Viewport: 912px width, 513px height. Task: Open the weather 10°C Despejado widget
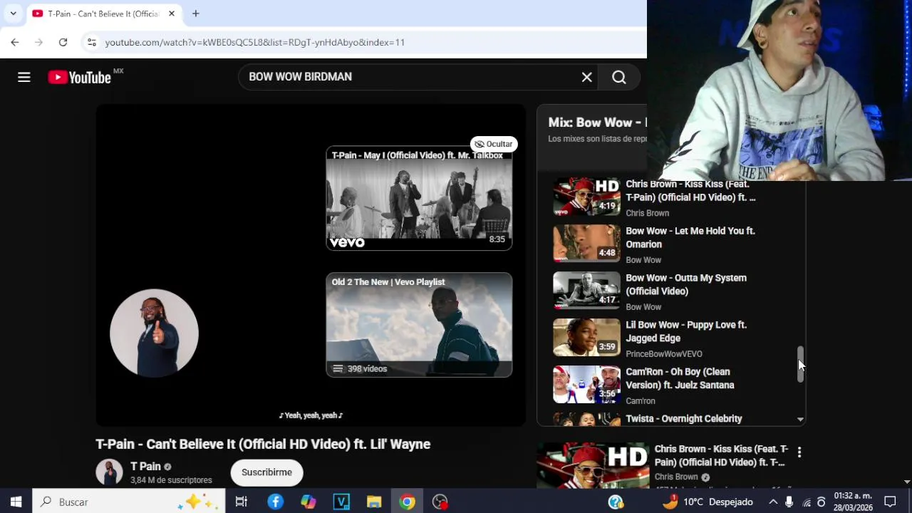tap(708, 502)
